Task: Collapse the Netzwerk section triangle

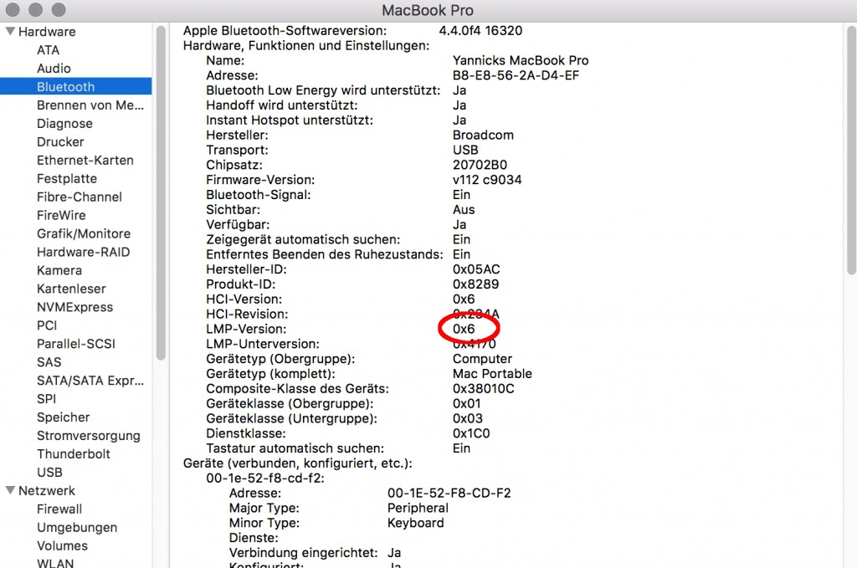Action: tap(8, 490)
